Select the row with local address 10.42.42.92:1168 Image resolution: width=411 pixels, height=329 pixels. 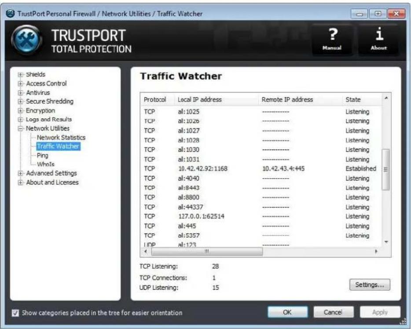coord(261,169)
